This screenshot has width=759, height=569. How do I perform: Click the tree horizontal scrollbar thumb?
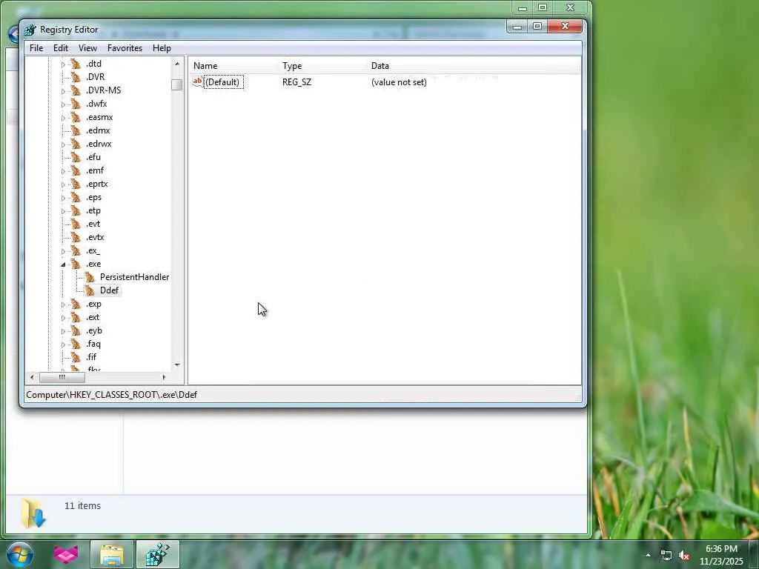[62, 377]
